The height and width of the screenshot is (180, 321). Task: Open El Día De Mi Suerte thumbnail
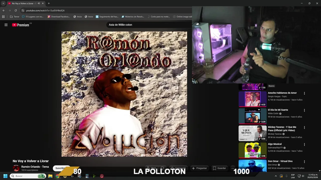(253, 116)
